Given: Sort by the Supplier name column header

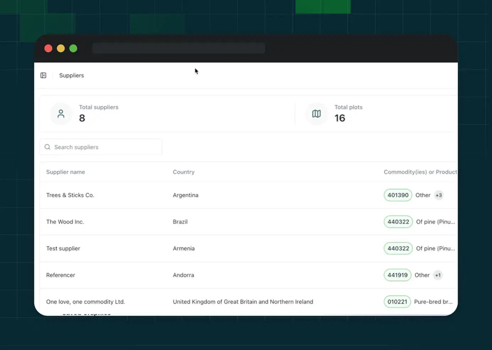Looking at the screenshot, I should point(65,172).
